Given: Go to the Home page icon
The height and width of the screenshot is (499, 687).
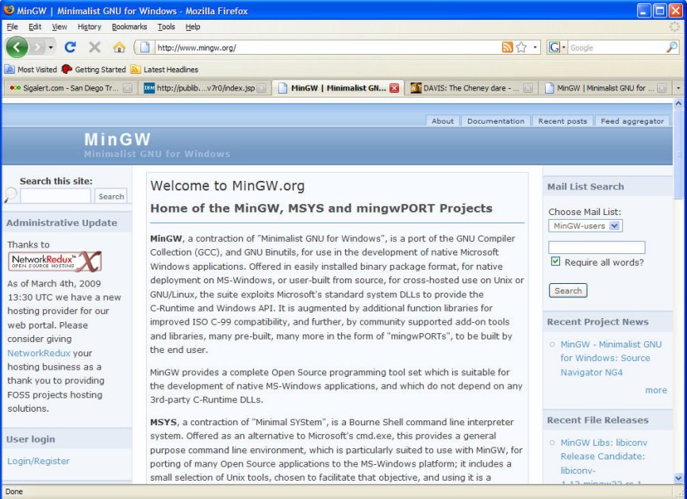Looking at the screenshot, I should tap(119, 48).
